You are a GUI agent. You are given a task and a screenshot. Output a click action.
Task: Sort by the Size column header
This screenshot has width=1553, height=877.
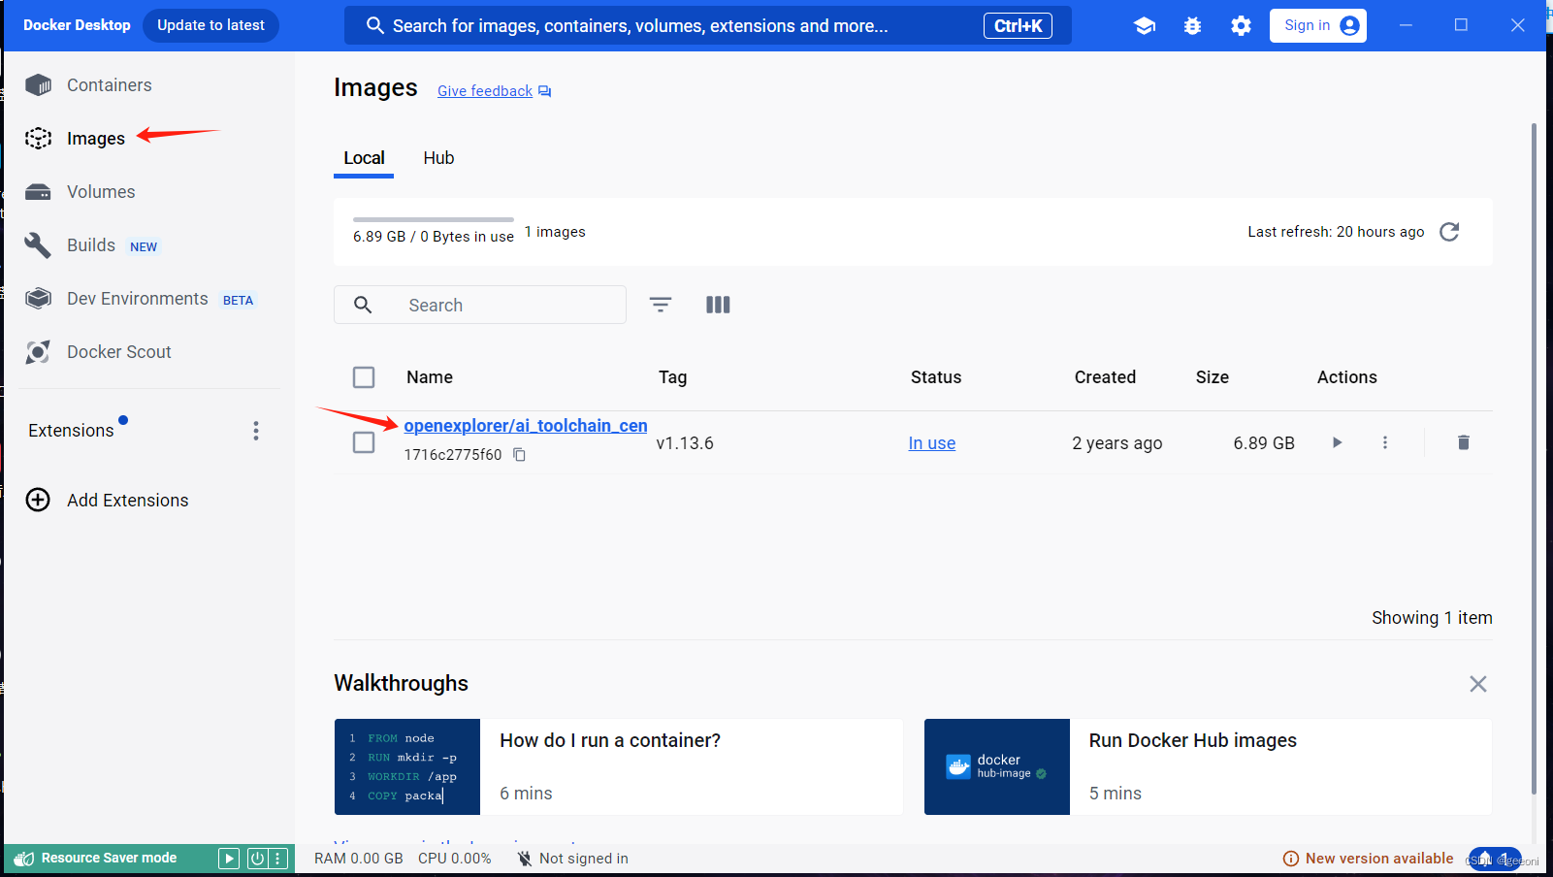[1213, 377]
